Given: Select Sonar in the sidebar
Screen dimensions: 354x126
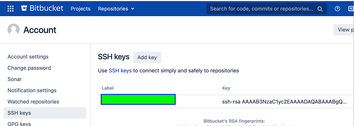Looking at the screenshot, I should [15, 79].
